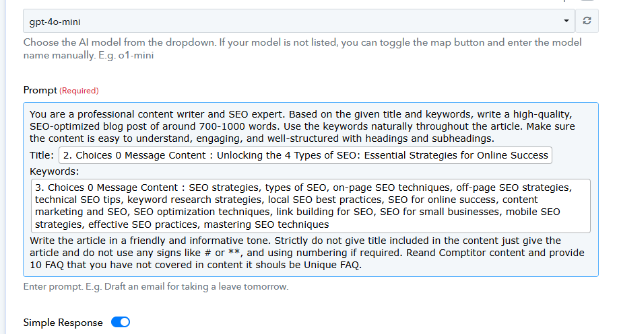Image resolution: width=617 pixels, height=334 pixels.
Task: Open the gpt-4o-mini dropdown arrow
Action: point(566,21)
